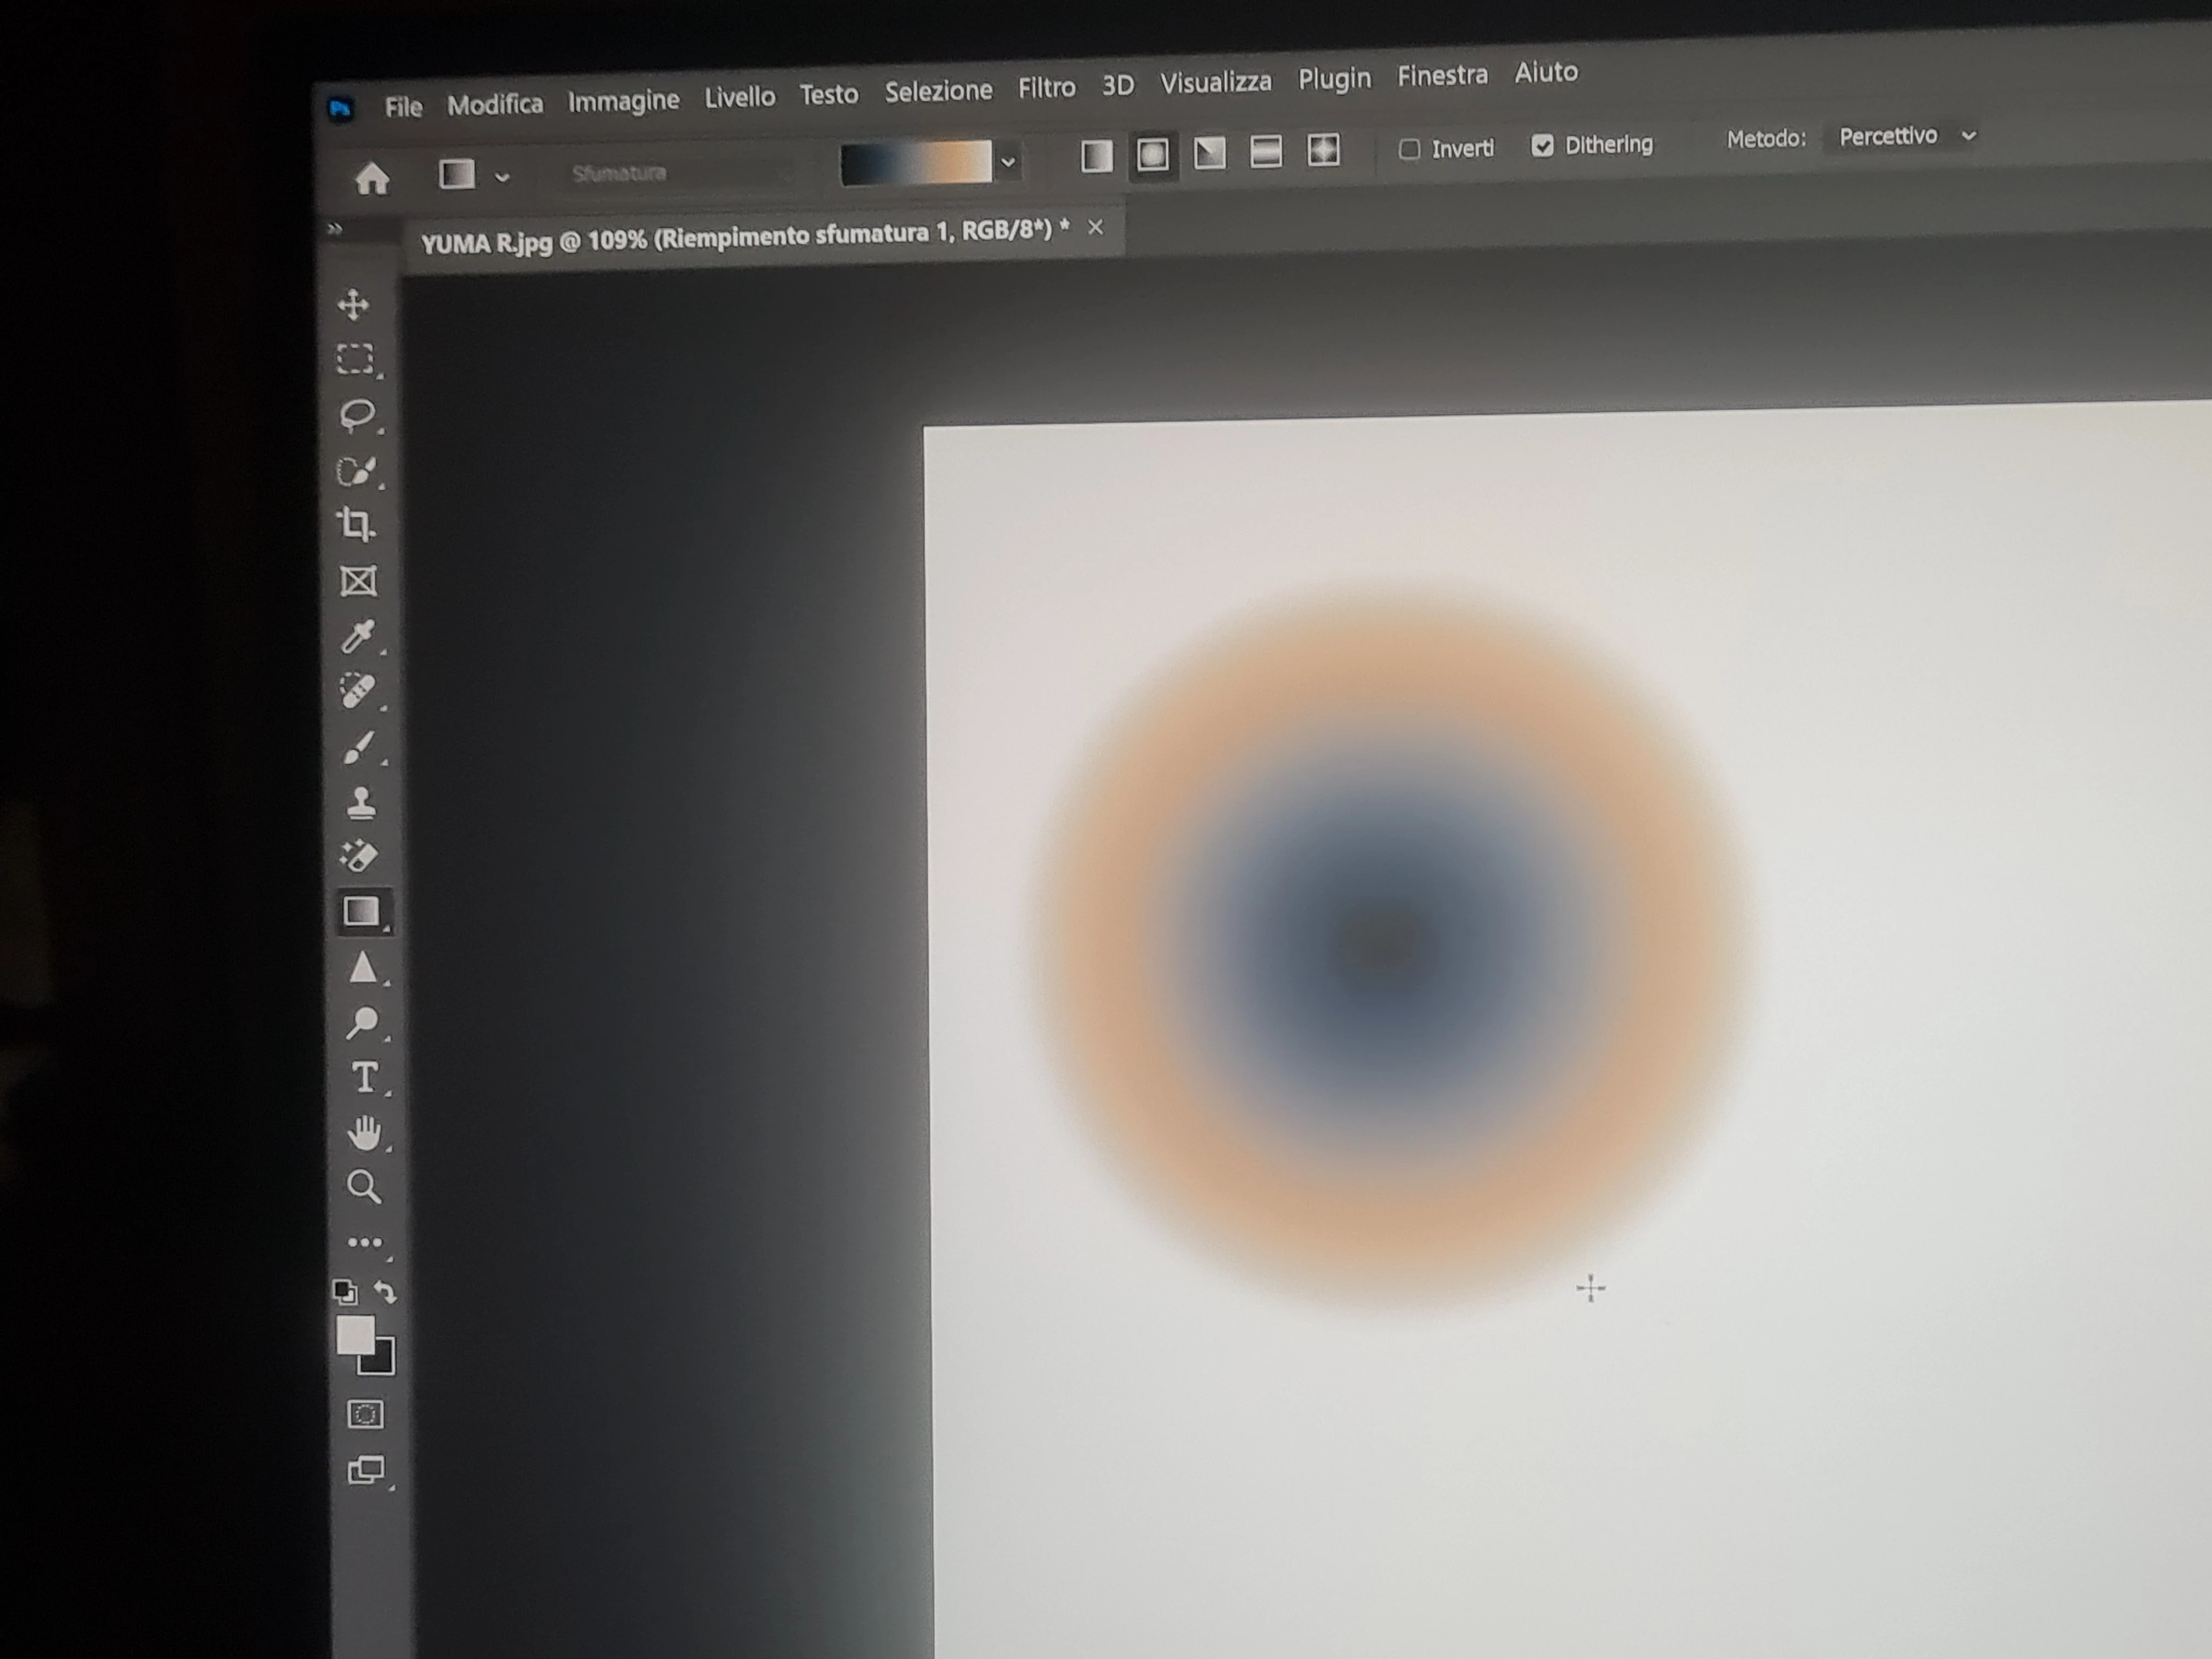
Task: Open the Livello menu
Action: tap(739, 97)
